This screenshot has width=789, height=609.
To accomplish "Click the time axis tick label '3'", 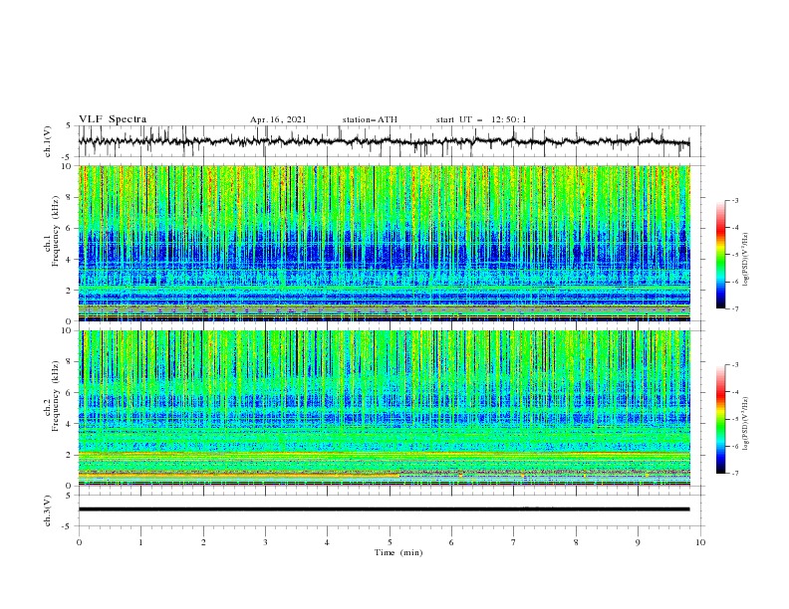I will 265,542.
